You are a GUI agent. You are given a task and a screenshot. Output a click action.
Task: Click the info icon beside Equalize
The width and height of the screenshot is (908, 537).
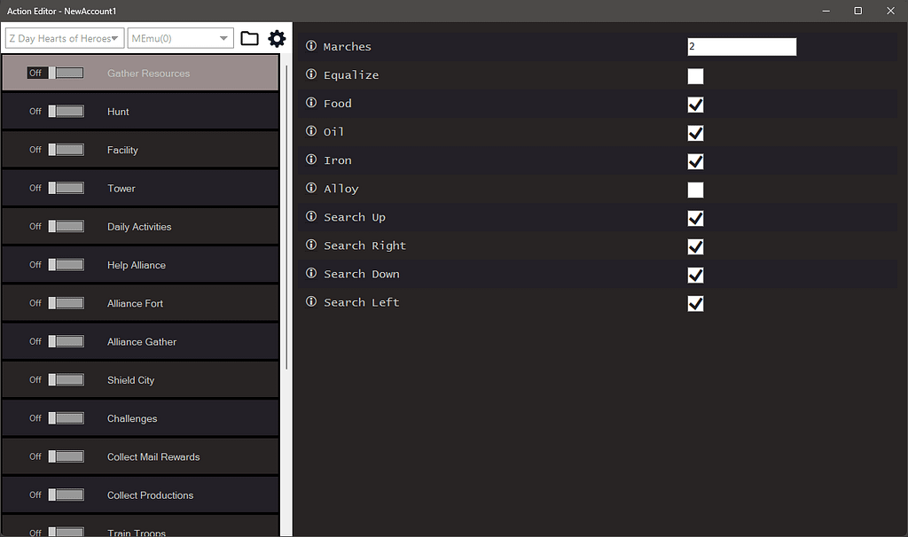309,74
